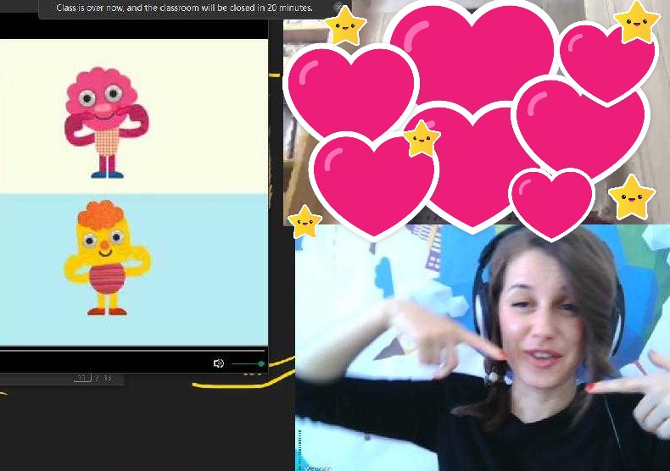Click the class is over message text
Screen dimensions: 670x471
click(184, 8)
